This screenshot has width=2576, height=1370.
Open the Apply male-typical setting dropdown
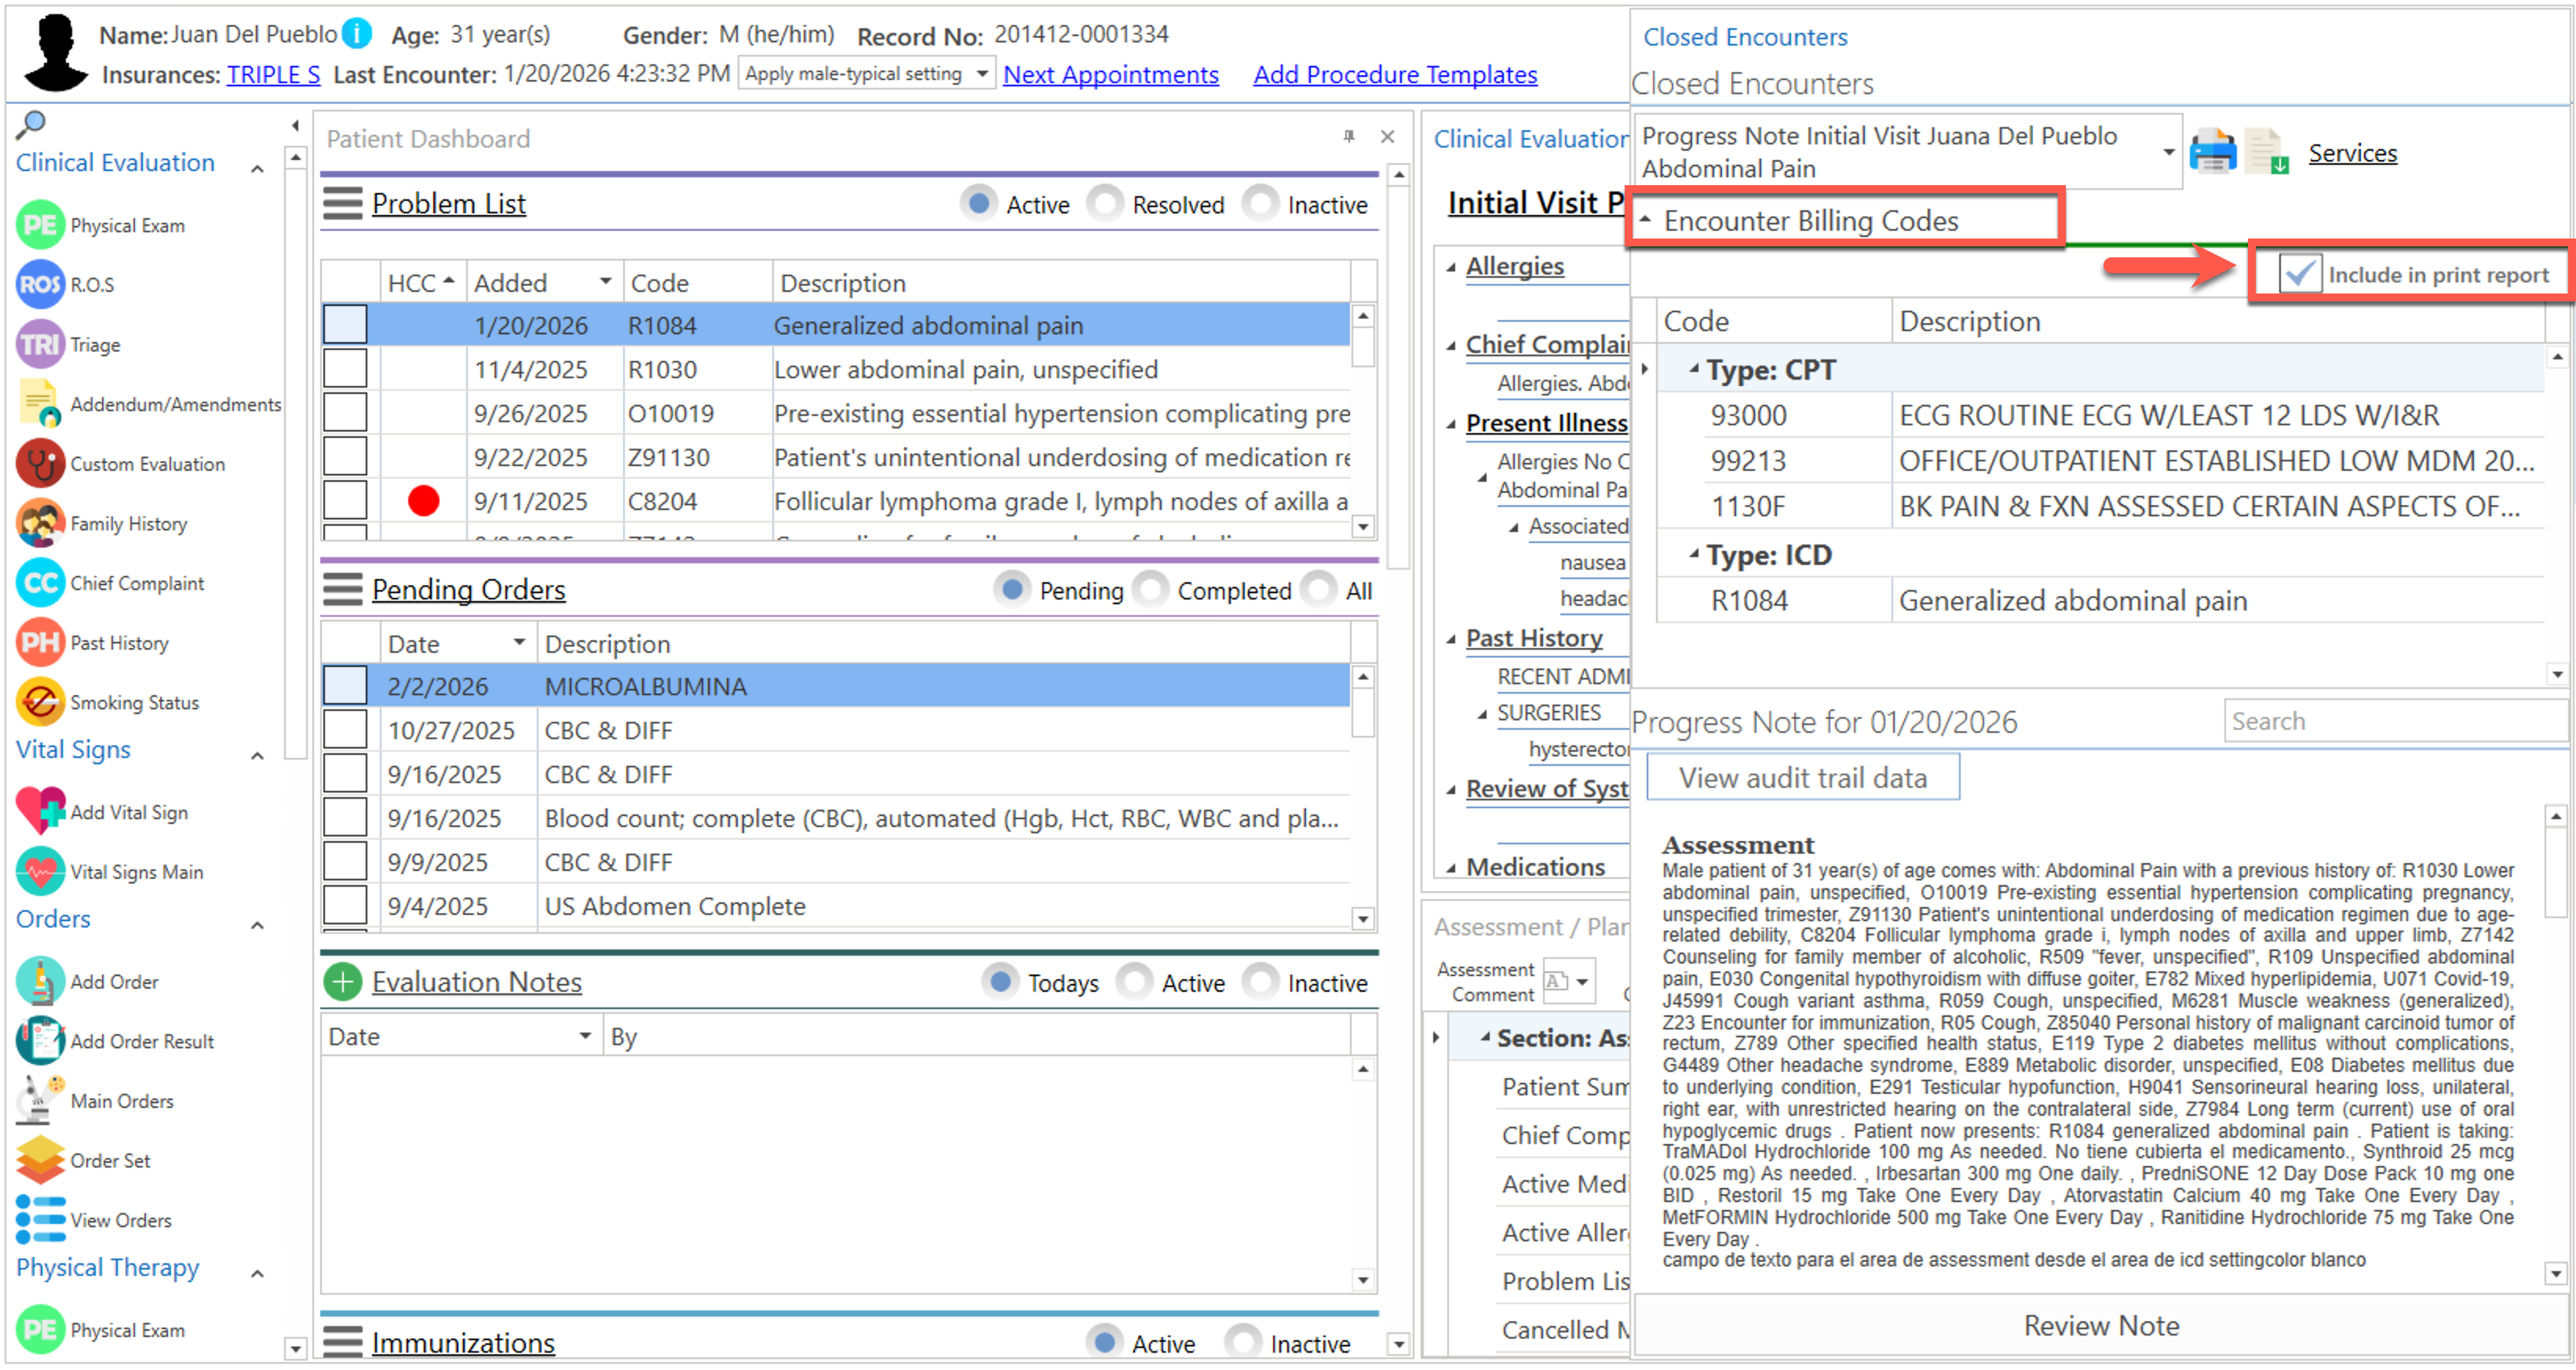[x=982, y=74]
